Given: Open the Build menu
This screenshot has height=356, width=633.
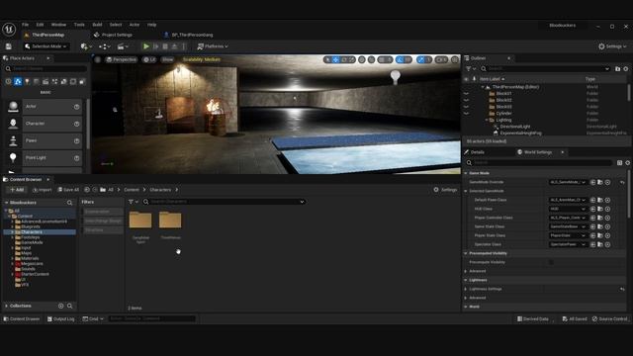Looking at the screenshot, I should pyautogui.click(x=97, y=25).
